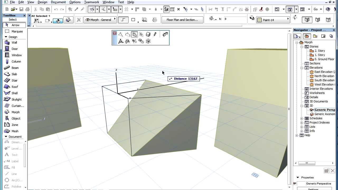This screenshot has width=338, height=190.
Task: Collapse the Design section in ToolBox
Action: point(6,37)
